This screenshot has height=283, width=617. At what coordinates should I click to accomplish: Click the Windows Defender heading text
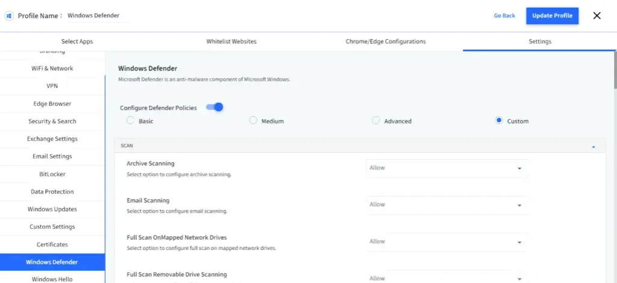pyautogui.click(x=148, y=69)
